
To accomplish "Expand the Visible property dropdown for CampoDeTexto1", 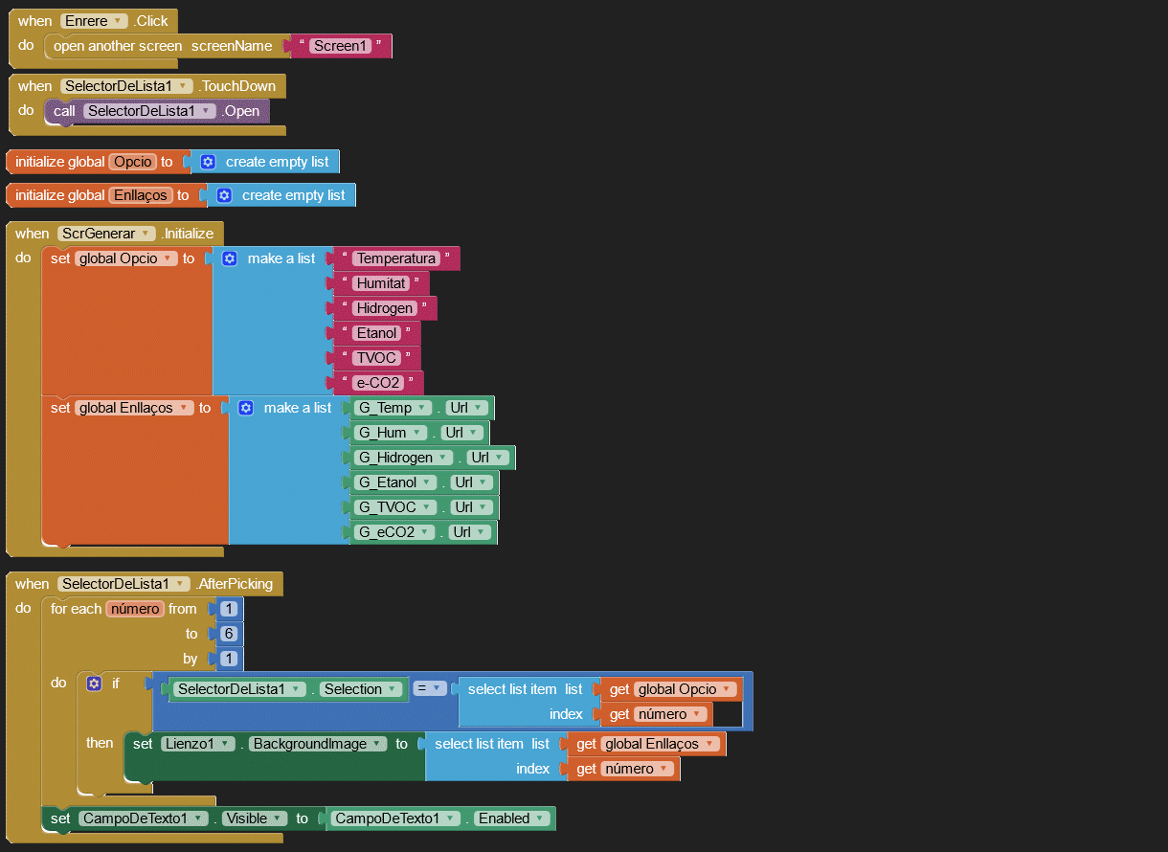I will pos(278,818).
